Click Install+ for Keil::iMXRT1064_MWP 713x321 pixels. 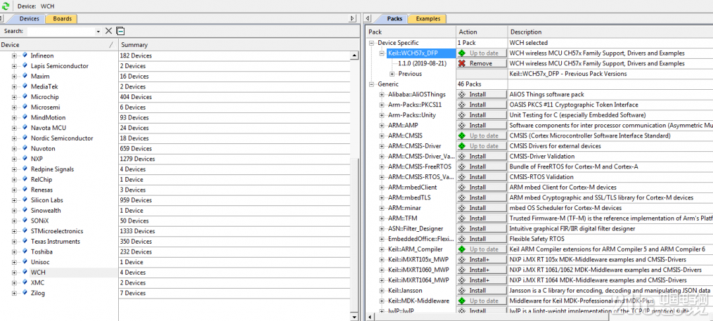482,280
